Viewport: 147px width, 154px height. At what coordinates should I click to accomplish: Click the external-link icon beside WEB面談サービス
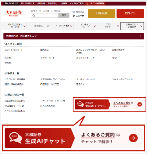[x=23, y=106]
